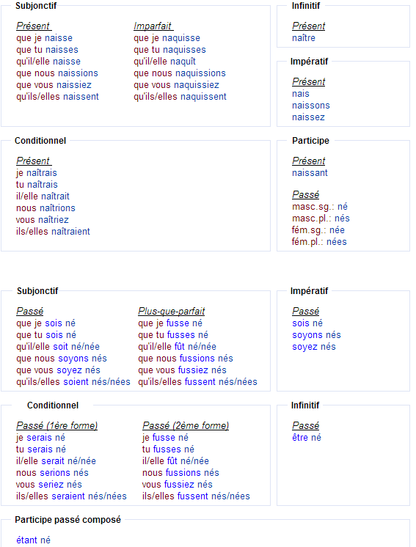Click the Conditionnel Présent heading
This screenshot has height=547, width=416.
point(34,161)
